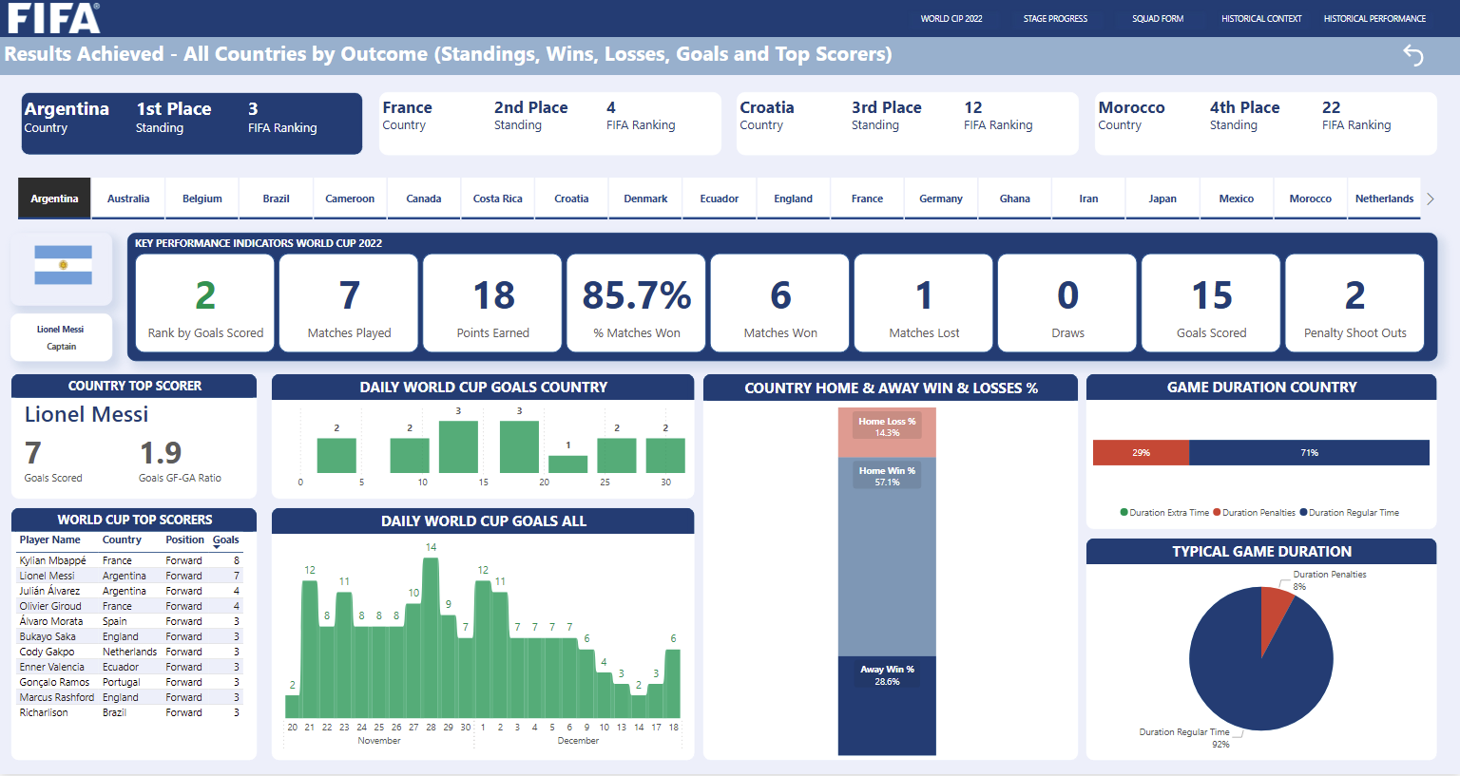This screenshot has height=776, width=1460.
Task: Click the Position column header
Action: pos(184,539)
